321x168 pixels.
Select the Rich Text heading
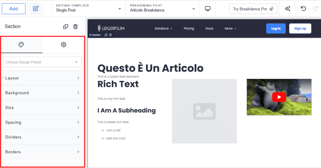[x=118, y=84]
